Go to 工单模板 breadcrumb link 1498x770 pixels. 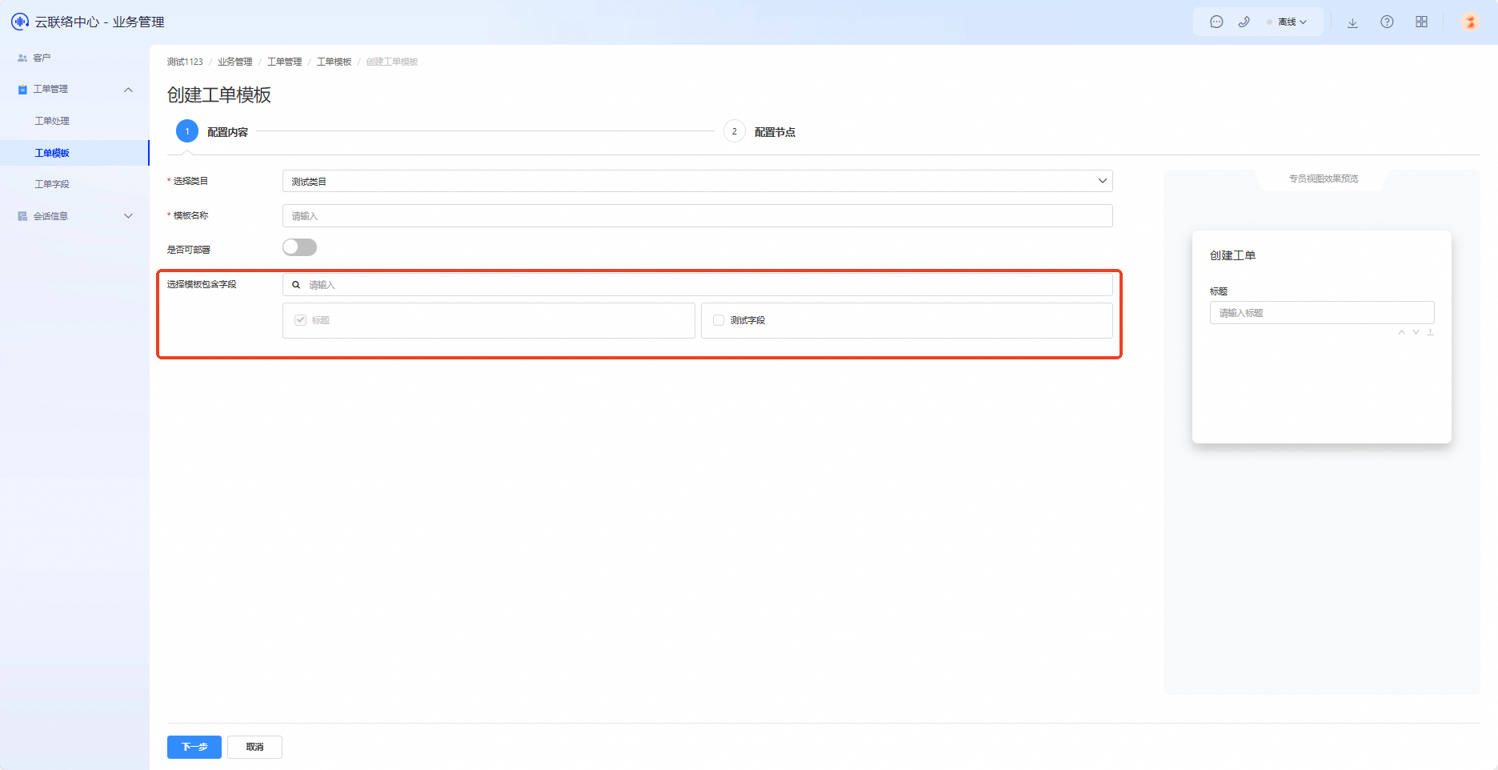click(334, 62)
